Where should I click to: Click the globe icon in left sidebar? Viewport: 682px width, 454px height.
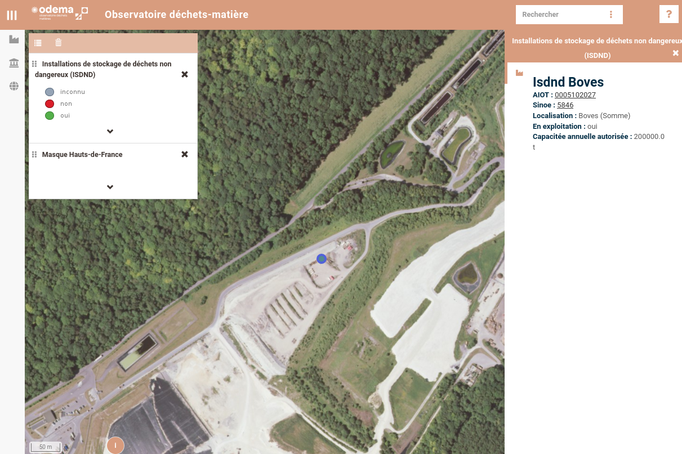[14, 86]
